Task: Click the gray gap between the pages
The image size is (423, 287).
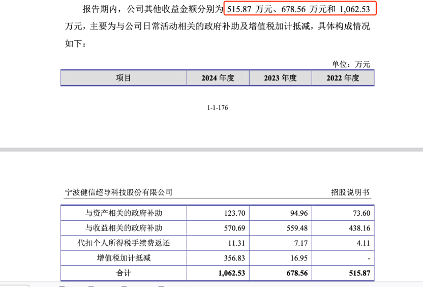Action: pos(211,150)
